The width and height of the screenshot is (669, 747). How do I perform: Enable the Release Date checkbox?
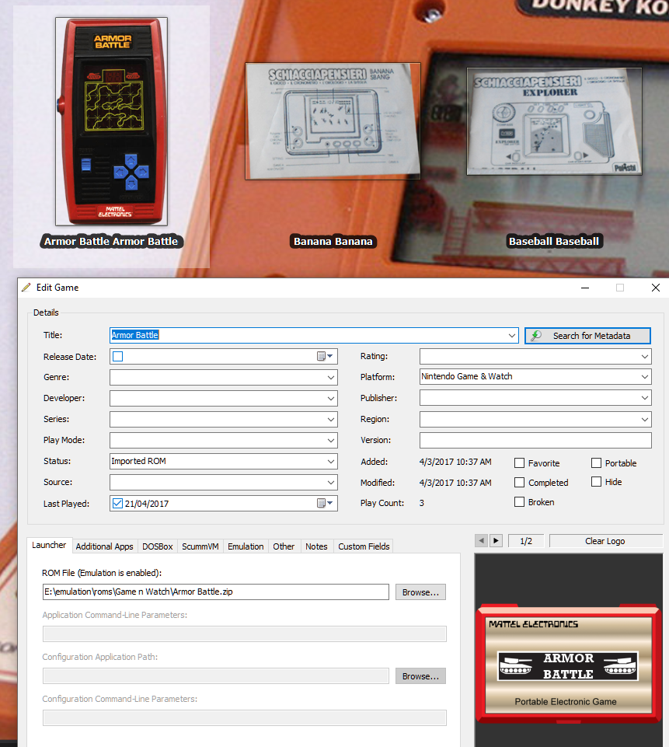[x=117, y=356]
